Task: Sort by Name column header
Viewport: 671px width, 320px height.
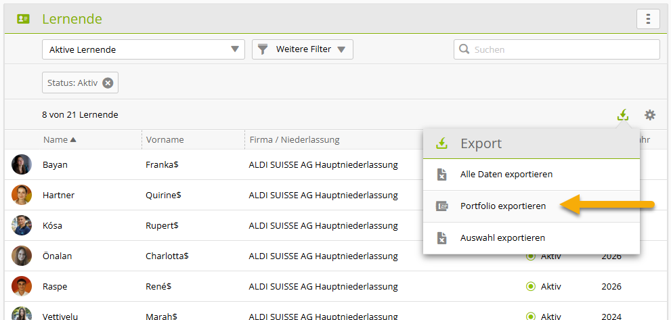Action: click(x=60, y=139)
